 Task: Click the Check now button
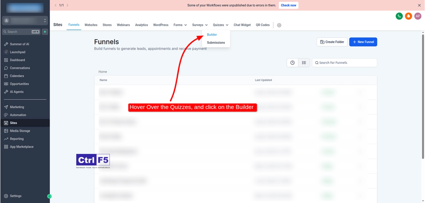(x=288, y=5)
